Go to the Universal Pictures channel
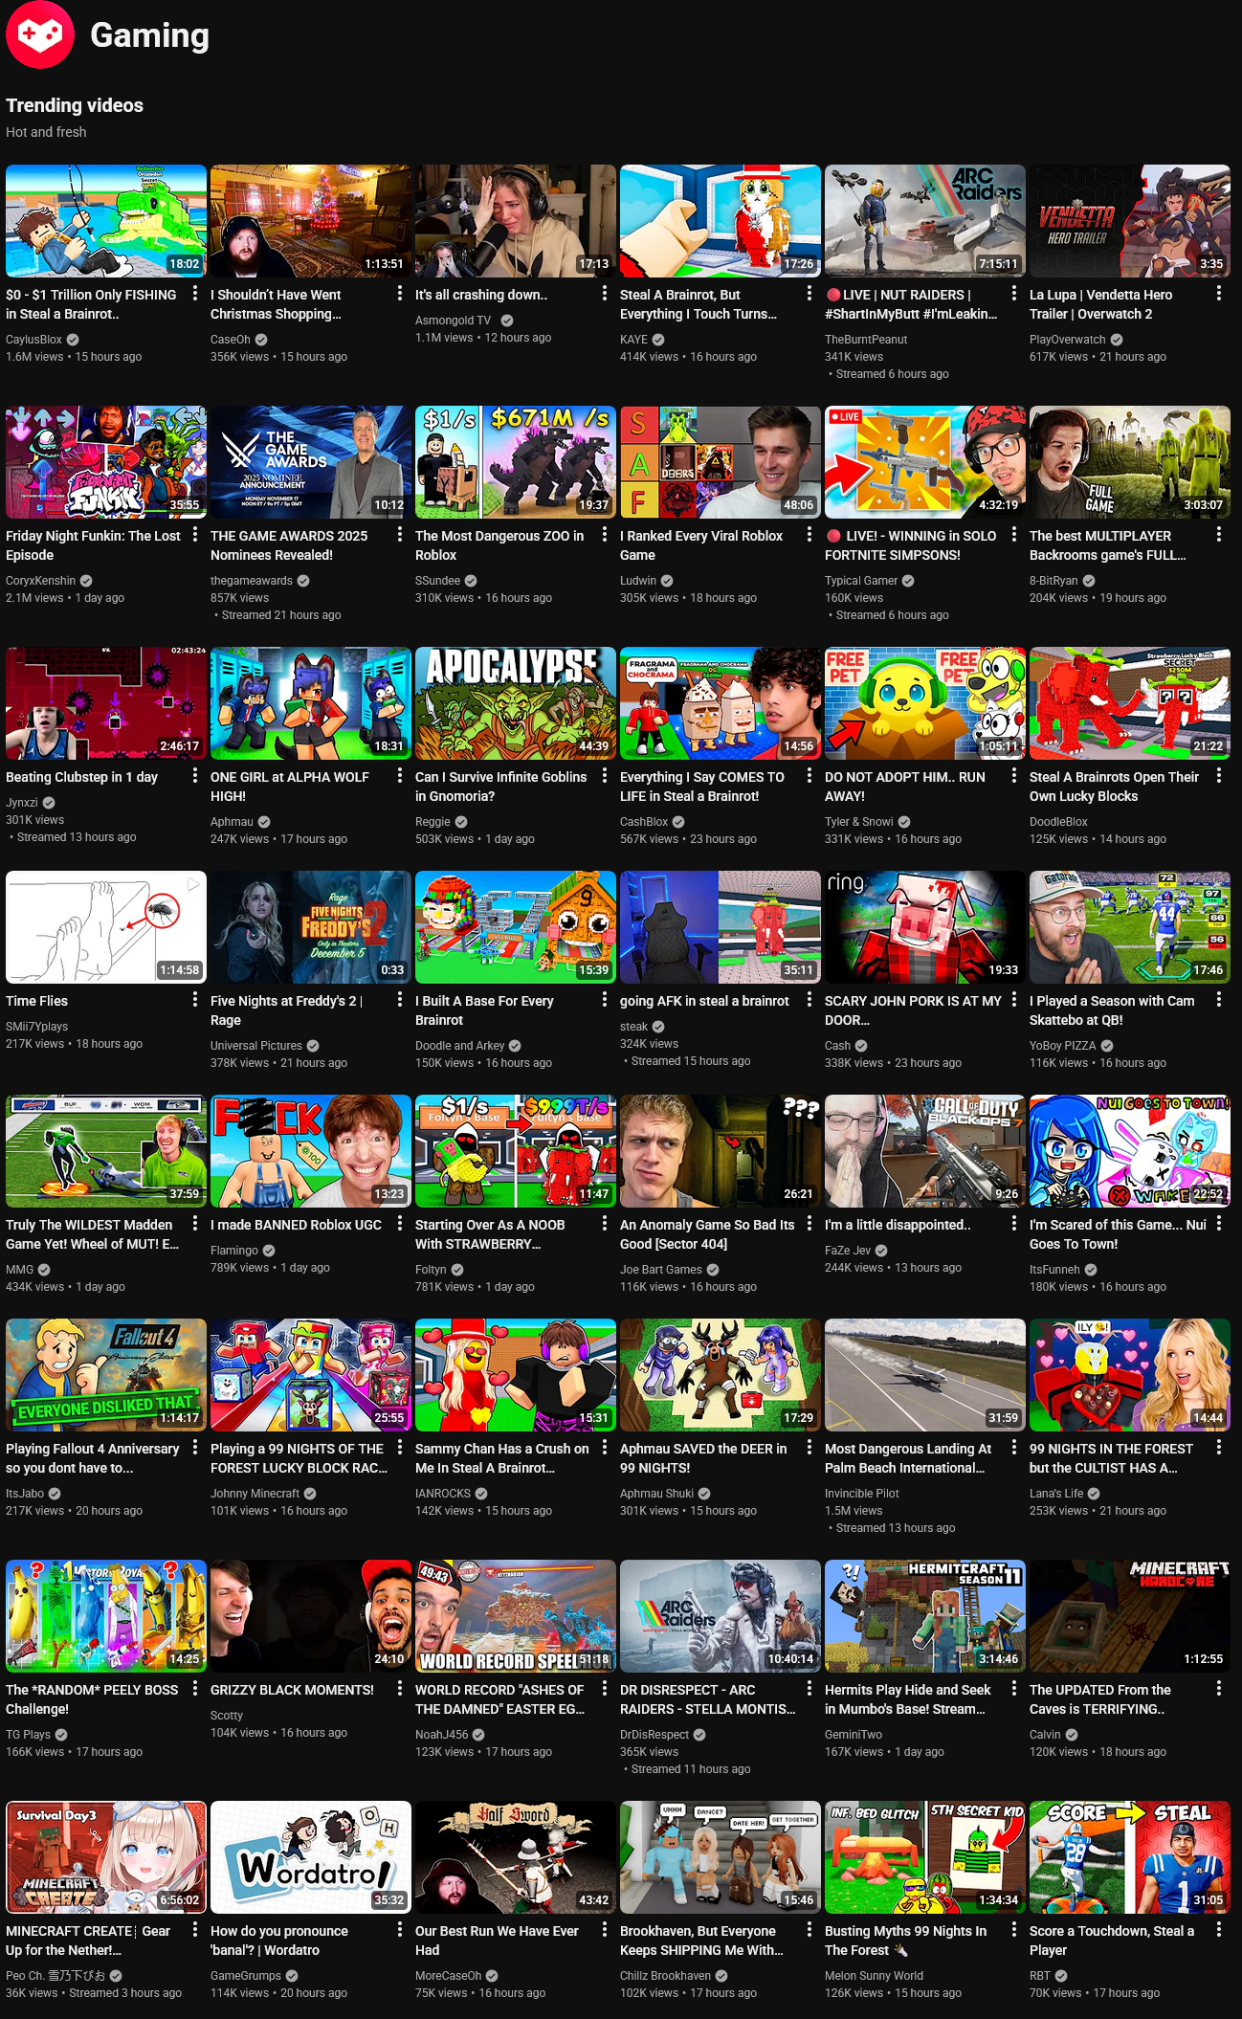Screen dimensions: 1242x2019 pyautogui.click(x=256, y=1046)
